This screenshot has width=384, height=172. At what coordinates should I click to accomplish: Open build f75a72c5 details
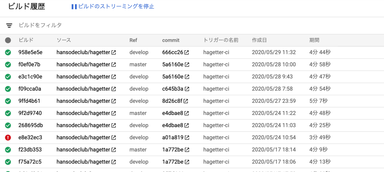tap(30, 162)
